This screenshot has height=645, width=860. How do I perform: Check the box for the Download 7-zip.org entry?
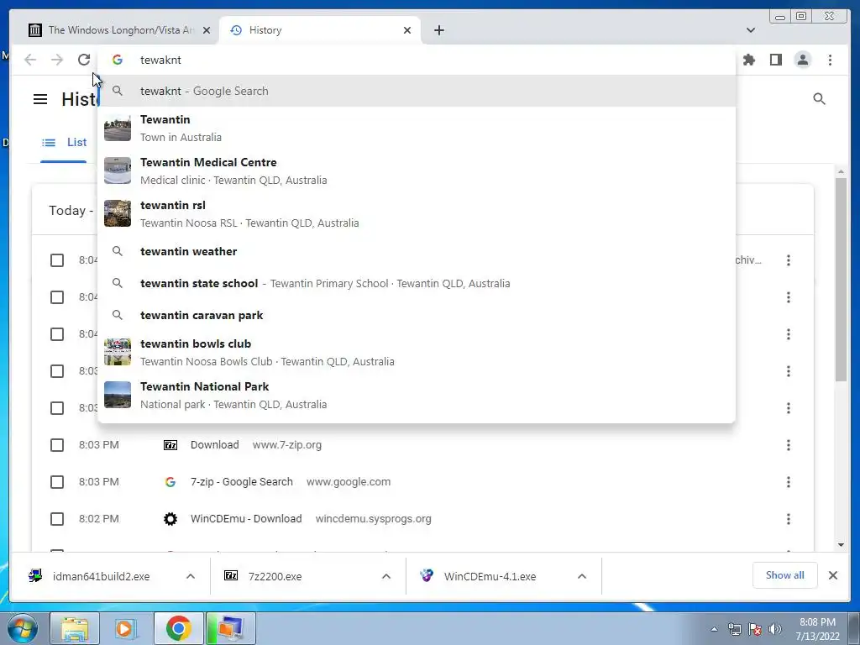[57, 445]
